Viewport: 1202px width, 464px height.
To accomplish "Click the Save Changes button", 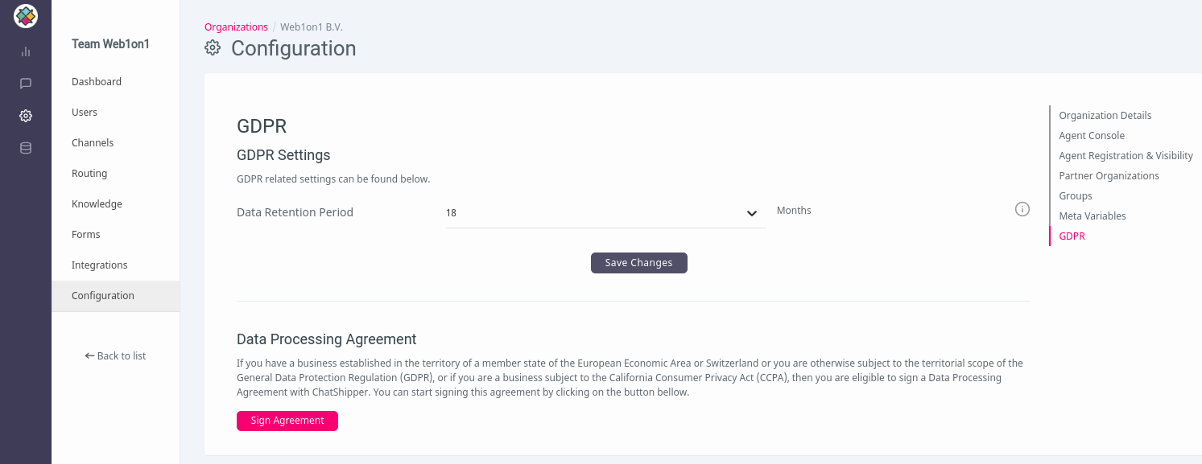I will pos(639,263).
